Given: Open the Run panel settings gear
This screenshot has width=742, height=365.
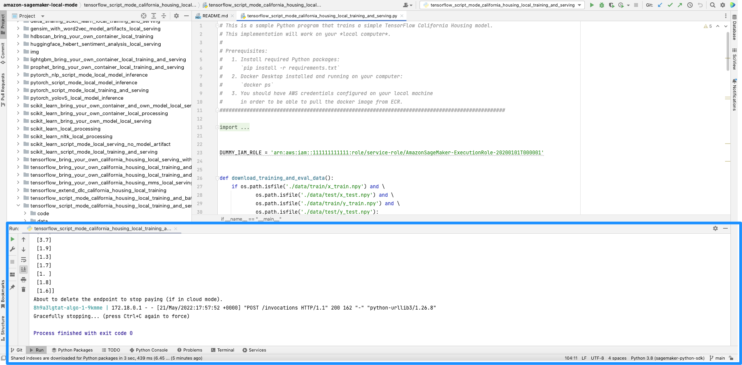Looking at the screenshot, I should pyautogui.click(x=715, y=228).
